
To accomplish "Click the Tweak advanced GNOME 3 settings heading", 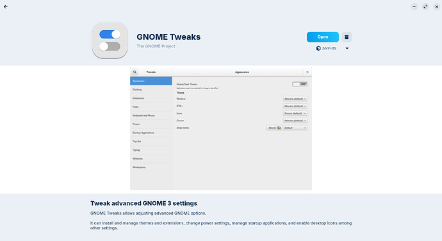I will point(143,203).
